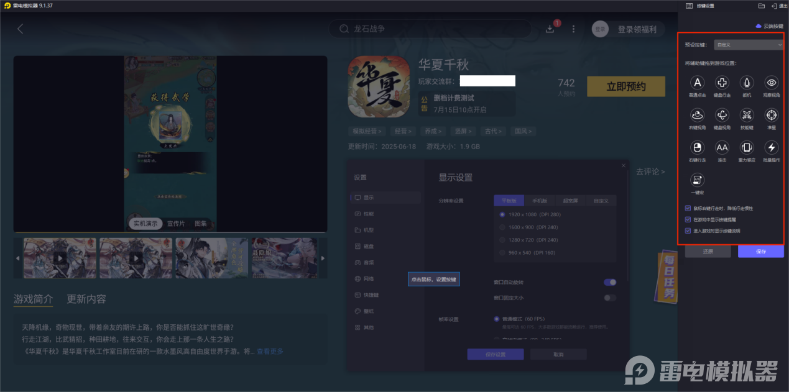
Task: Toggle 在游戏中显示按键提醒 checkbox
Action: coord(688,219)
